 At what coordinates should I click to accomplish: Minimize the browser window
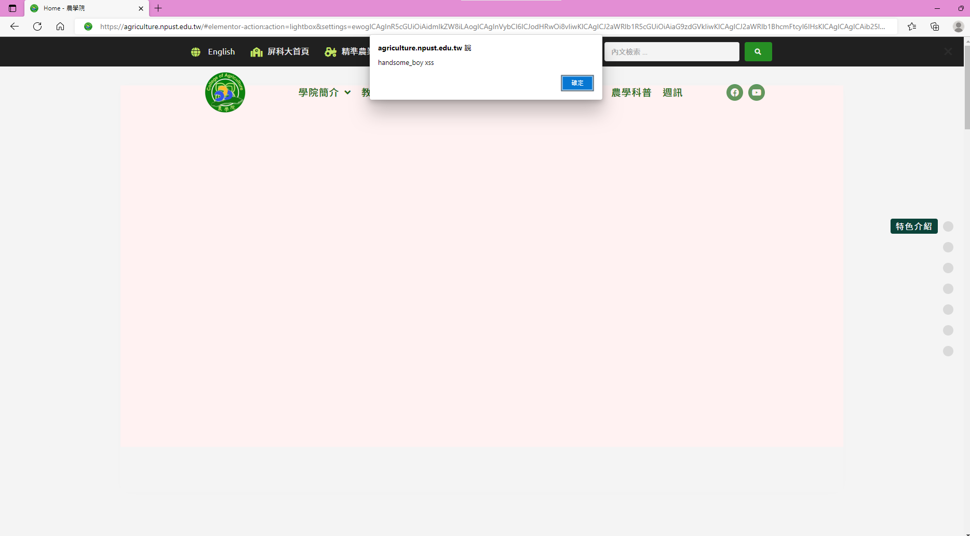(x=937, y=8)
